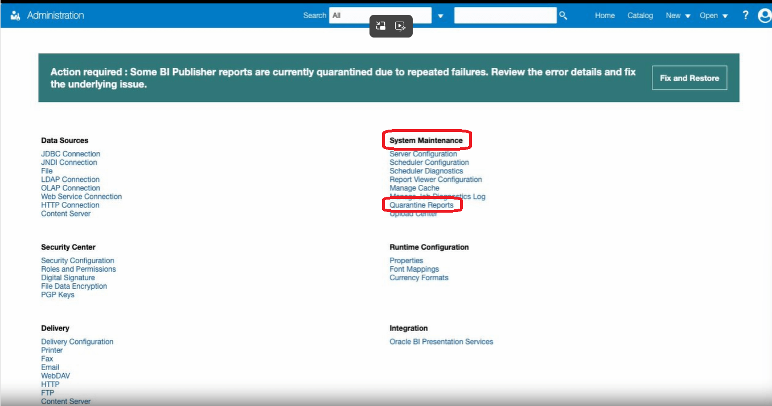Open the Security Configuration link
The image size is (772, 406).
(x=77, y=260)
